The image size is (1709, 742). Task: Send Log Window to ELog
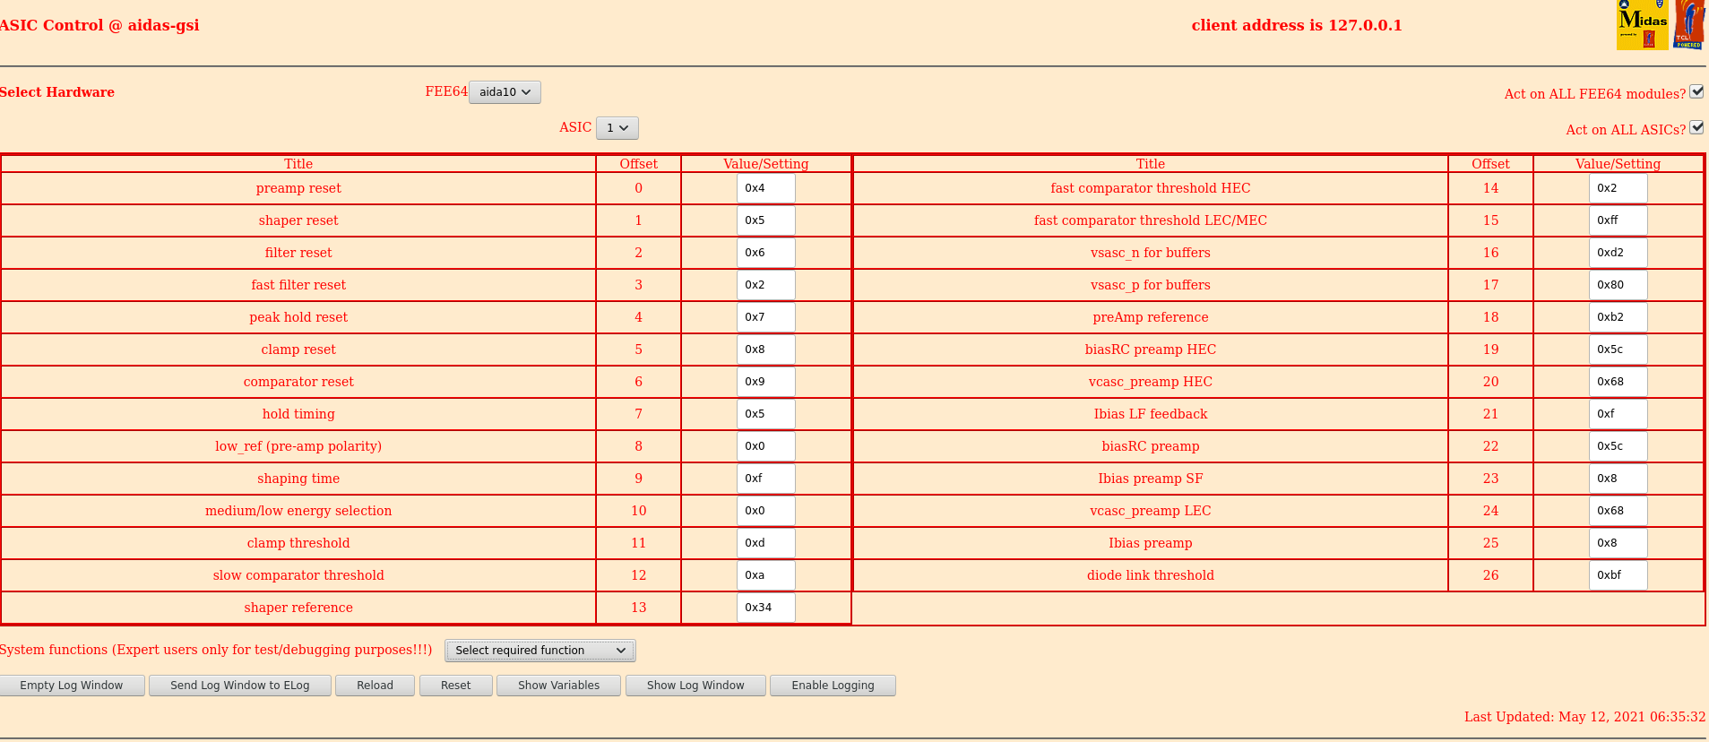pos(240,686)
